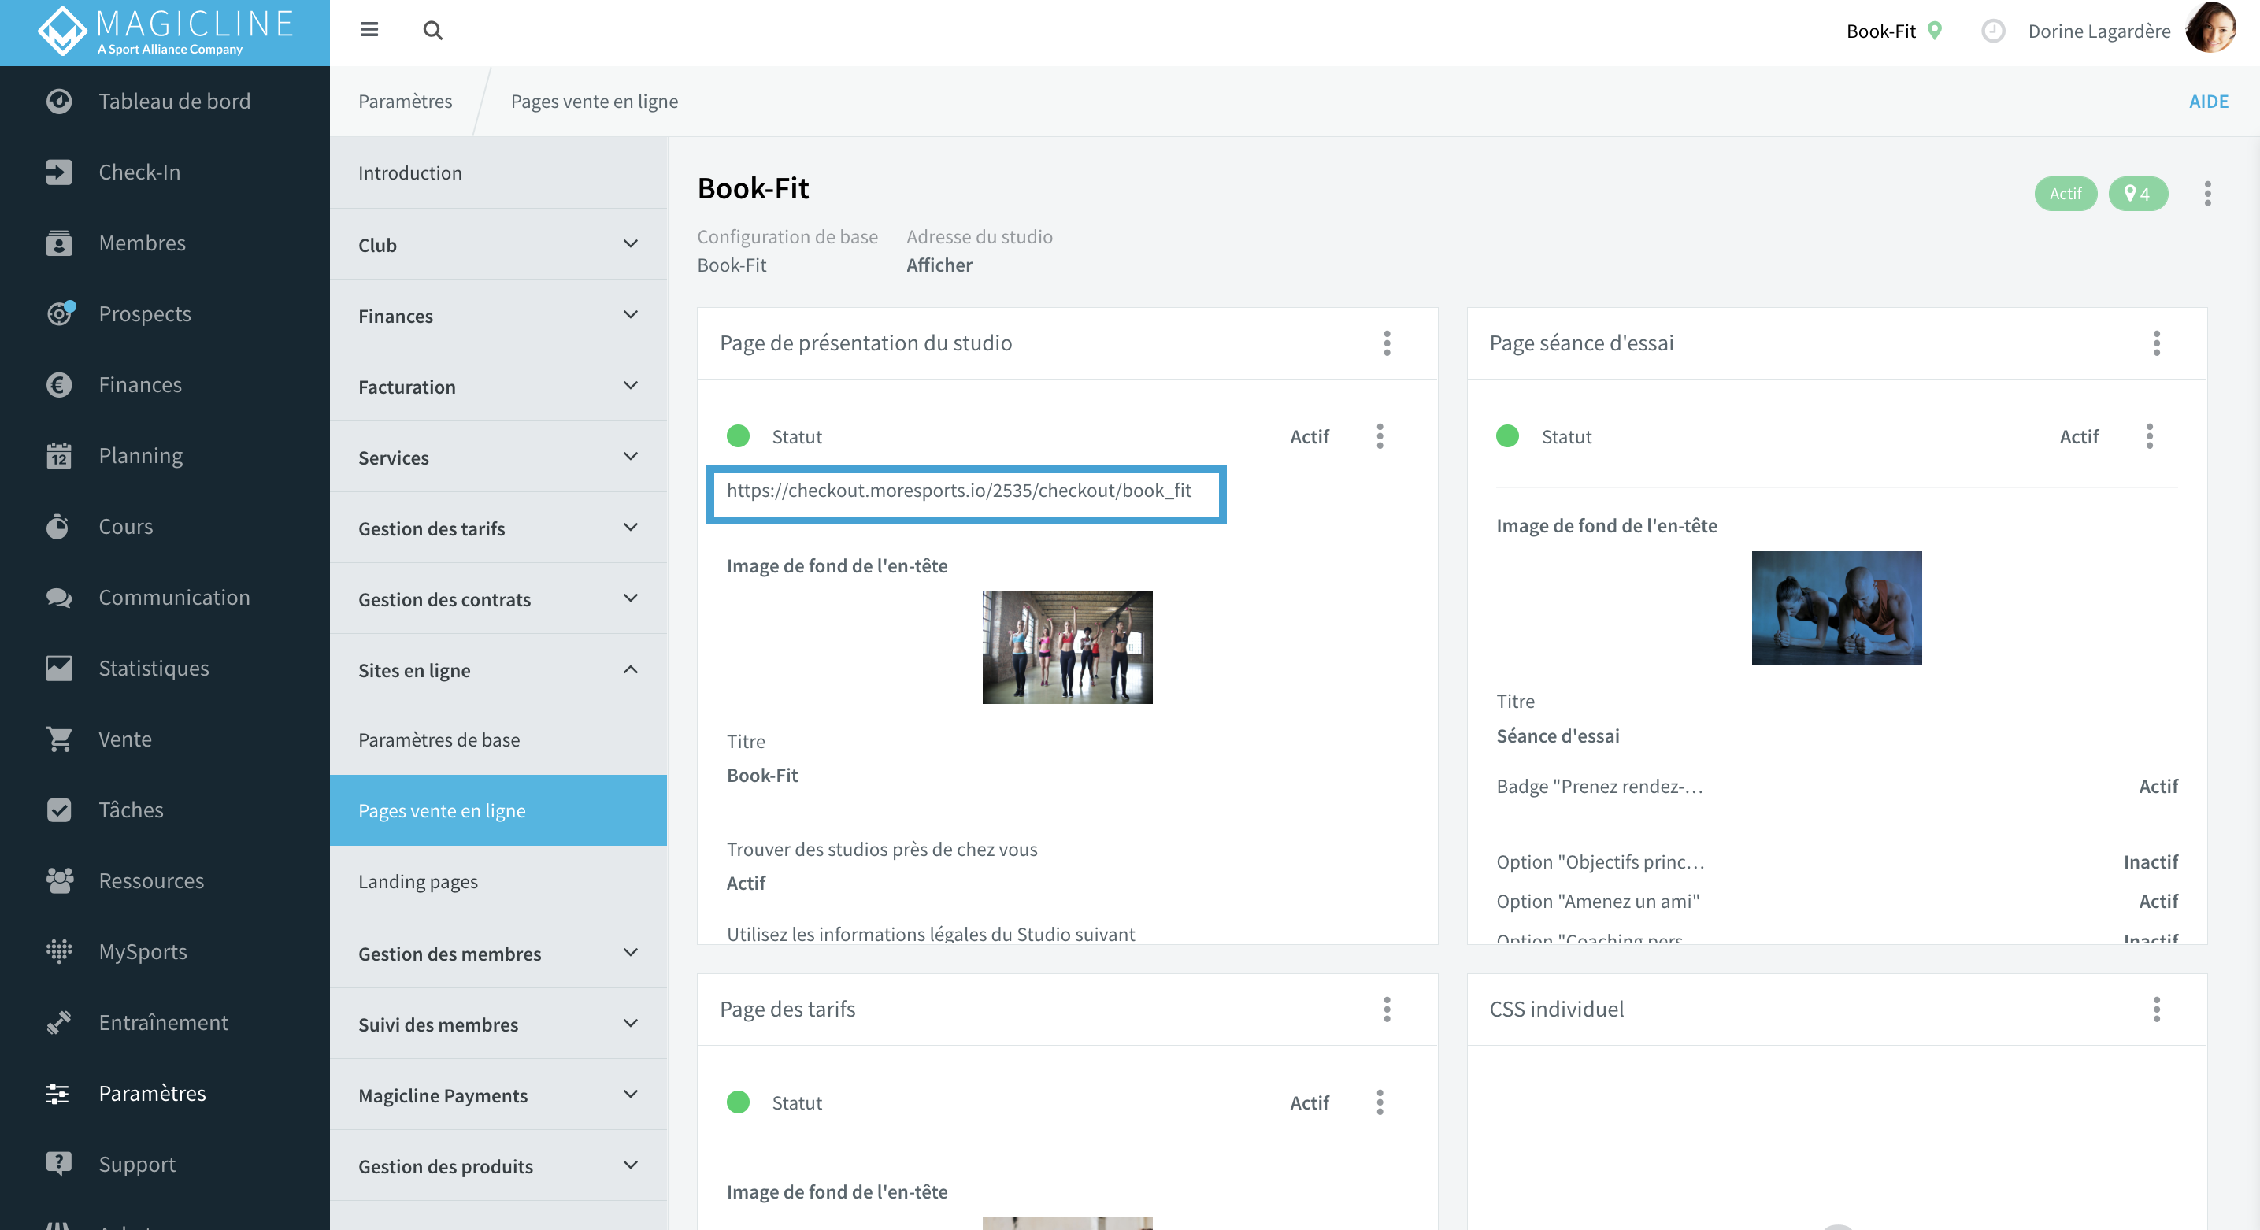
Task: Click the green badge showing 4 locations
Action: pyautogui.click(x=2137, y=194)
